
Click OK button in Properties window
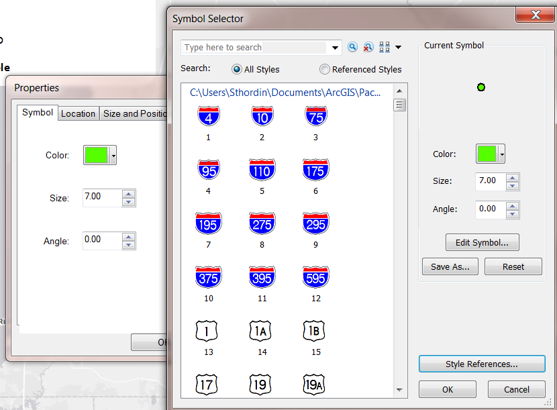coord(149,342)
